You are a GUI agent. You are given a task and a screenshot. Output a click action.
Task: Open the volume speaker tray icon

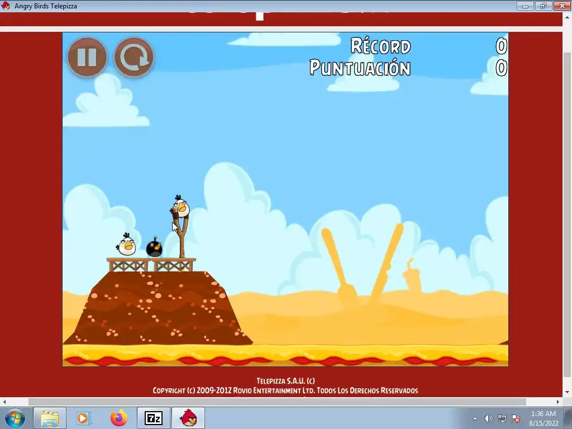point(488,418)
